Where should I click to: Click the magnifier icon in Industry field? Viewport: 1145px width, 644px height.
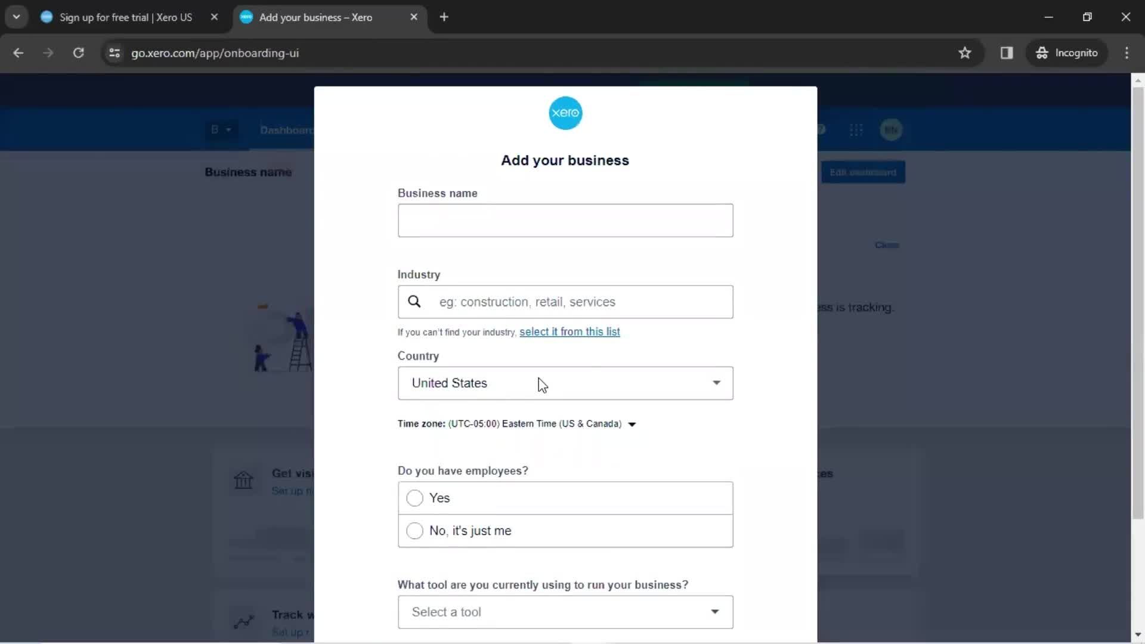pyautogui.click(x=414, y=302)
